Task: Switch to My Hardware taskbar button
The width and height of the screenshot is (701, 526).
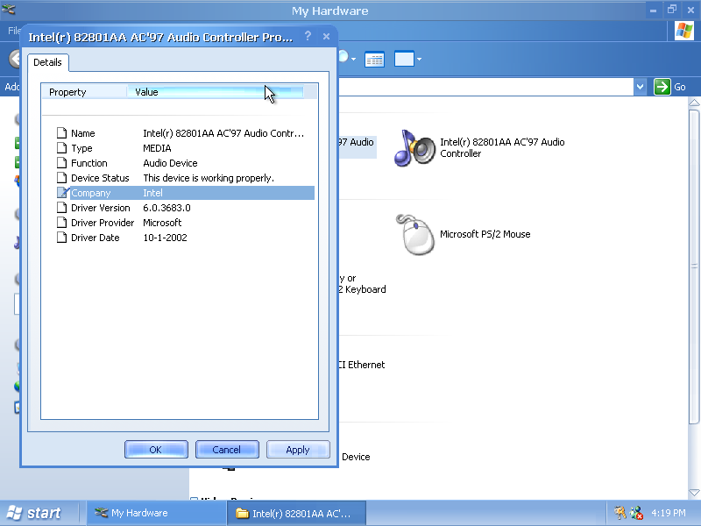Action: (157, 513)
